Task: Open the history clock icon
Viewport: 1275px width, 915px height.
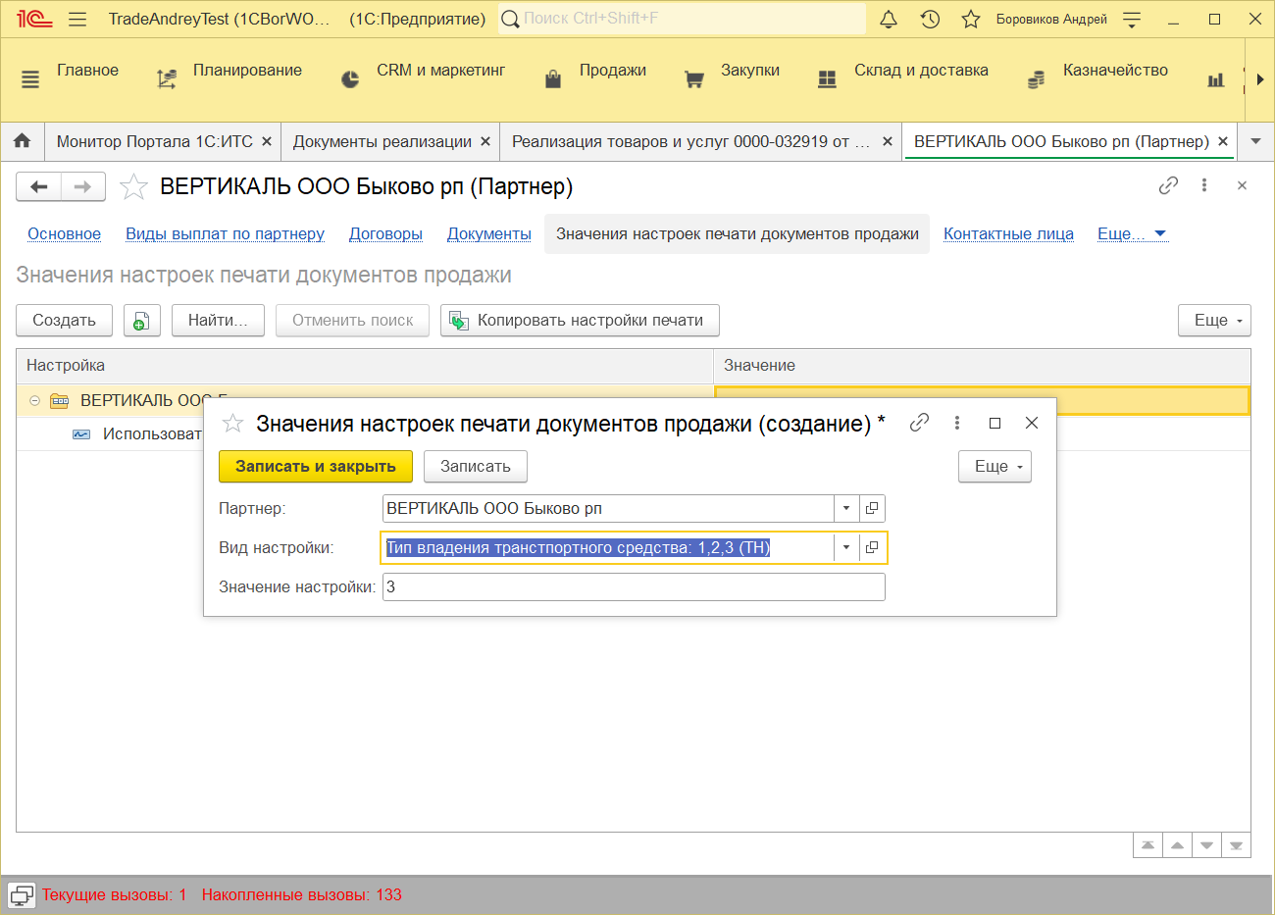Action: [930, 20]
